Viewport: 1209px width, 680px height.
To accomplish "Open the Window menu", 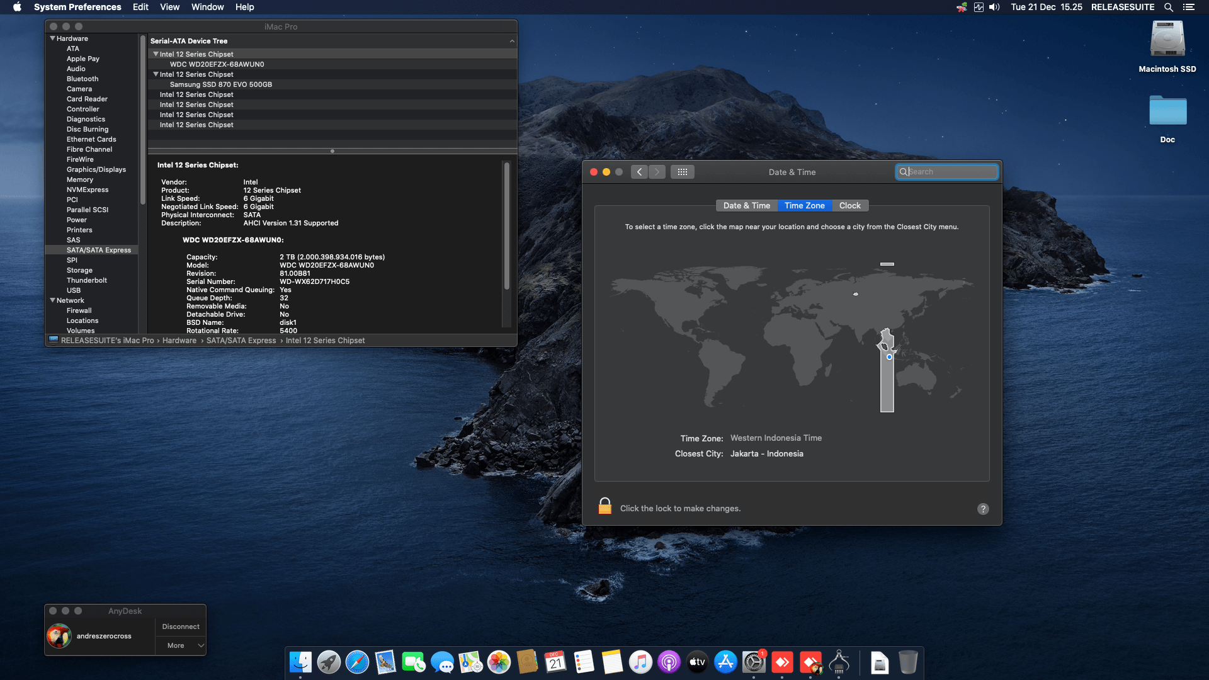I will click(207, 7).
